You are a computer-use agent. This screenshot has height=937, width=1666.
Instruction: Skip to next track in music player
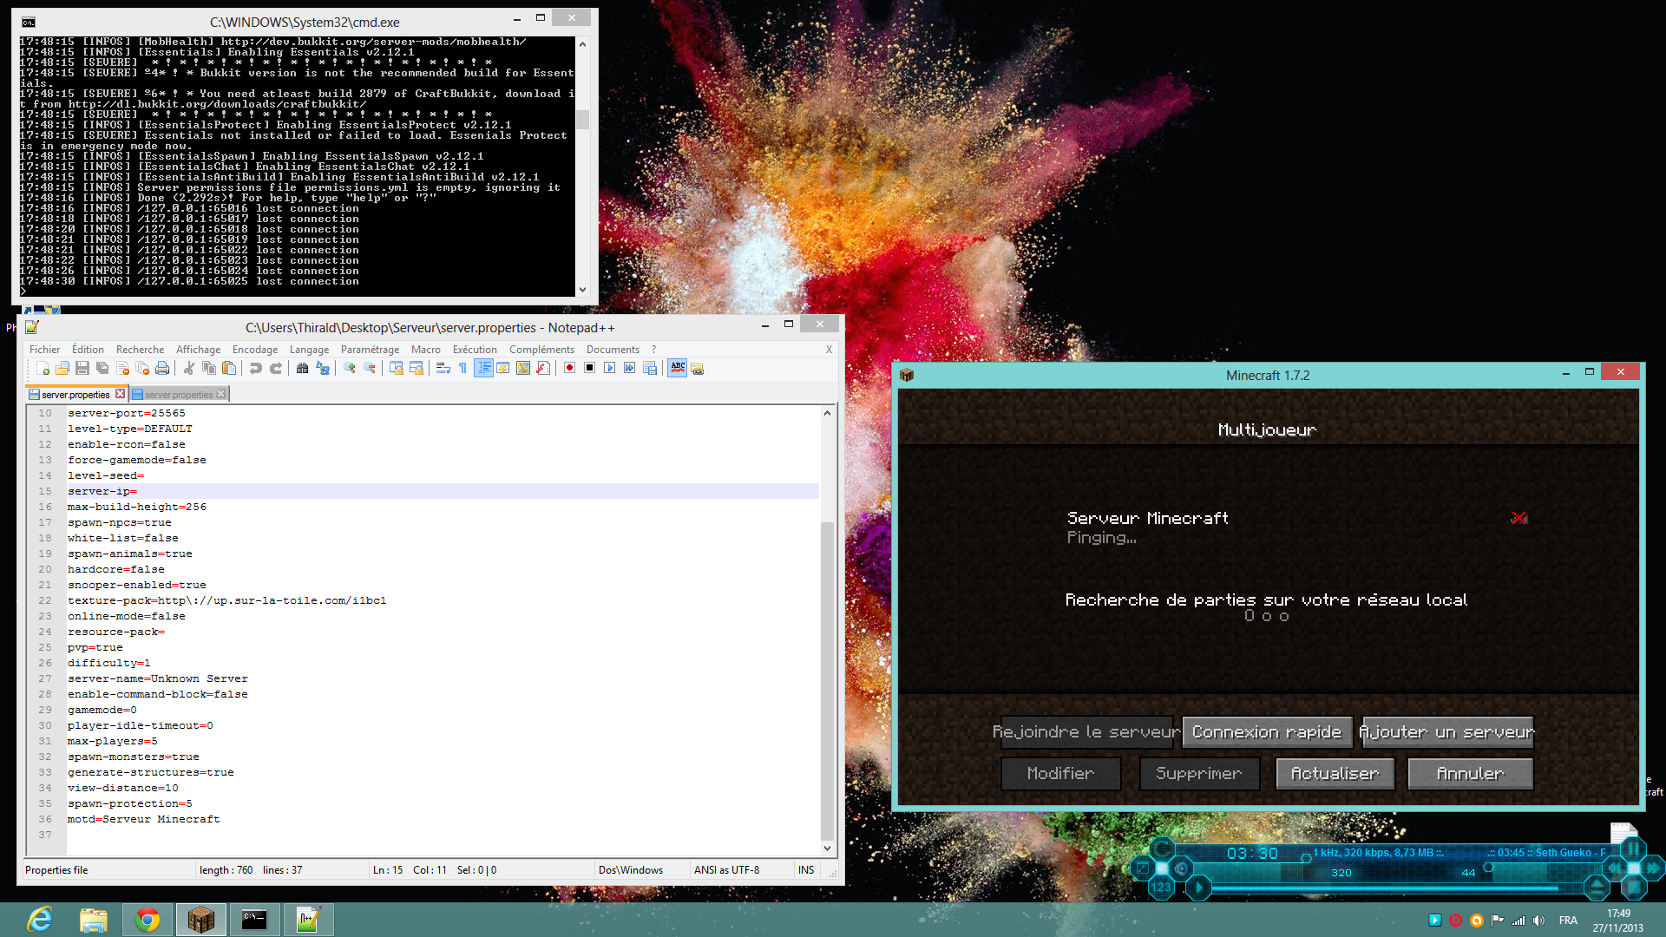click(1651, 868)
